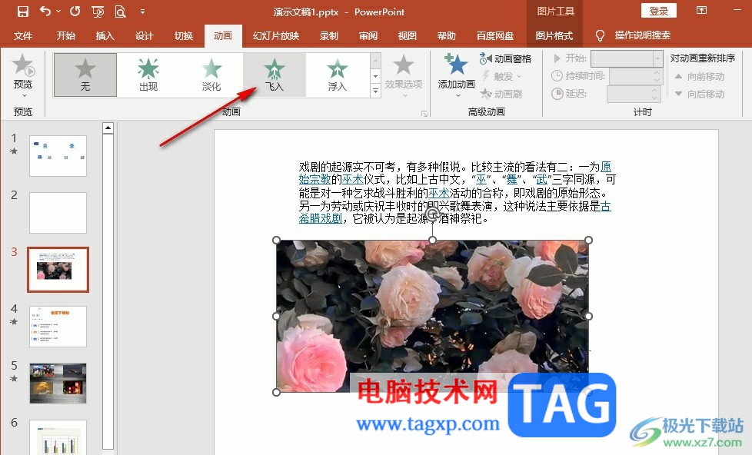
Task: Click the 操作说明搜索 search field
Action: (643, 35)
